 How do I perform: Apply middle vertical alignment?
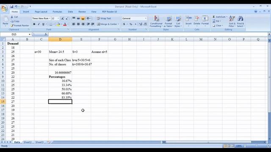[78, 18]
